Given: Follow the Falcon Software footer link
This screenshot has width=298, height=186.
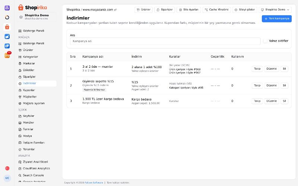Looking at the screenshot, I should click(x=94, y=183).
